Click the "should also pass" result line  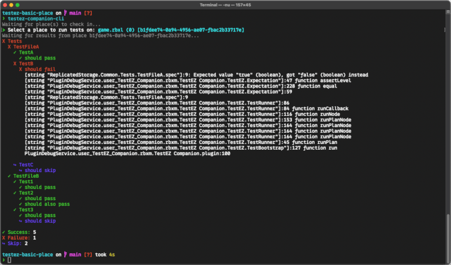47,204
